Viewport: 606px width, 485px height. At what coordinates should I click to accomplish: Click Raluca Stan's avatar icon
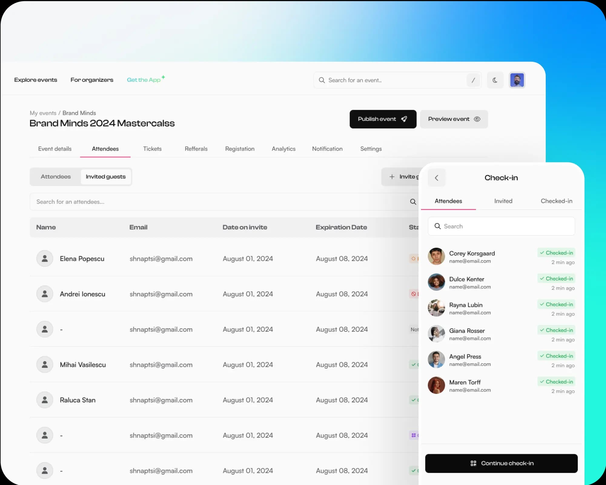(x=45, y=400)
